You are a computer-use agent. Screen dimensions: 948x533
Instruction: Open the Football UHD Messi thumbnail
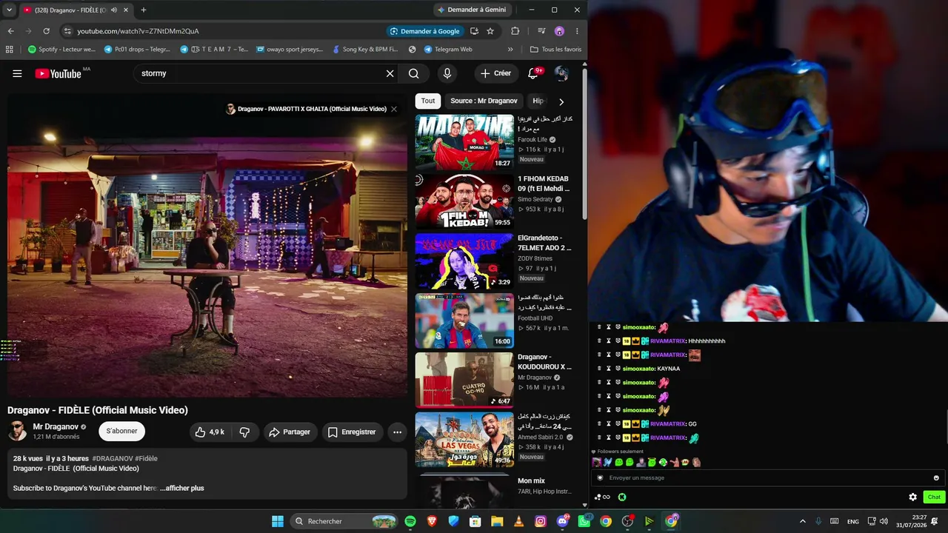coord(464,321)
